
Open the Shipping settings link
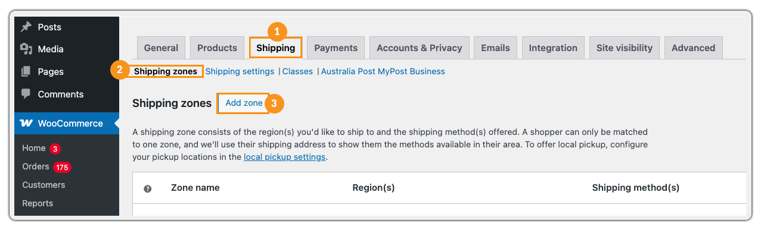240,71
